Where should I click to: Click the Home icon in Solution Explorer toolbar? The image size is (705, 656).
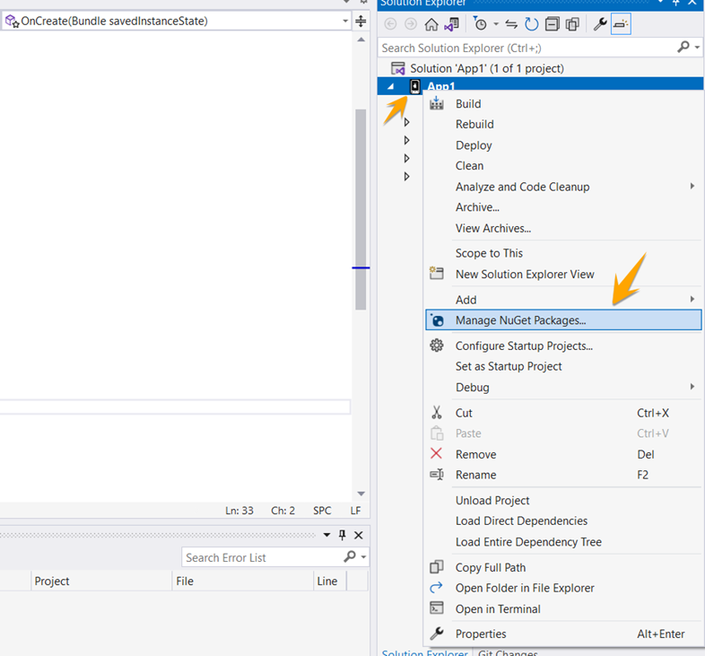pos(431,24)
